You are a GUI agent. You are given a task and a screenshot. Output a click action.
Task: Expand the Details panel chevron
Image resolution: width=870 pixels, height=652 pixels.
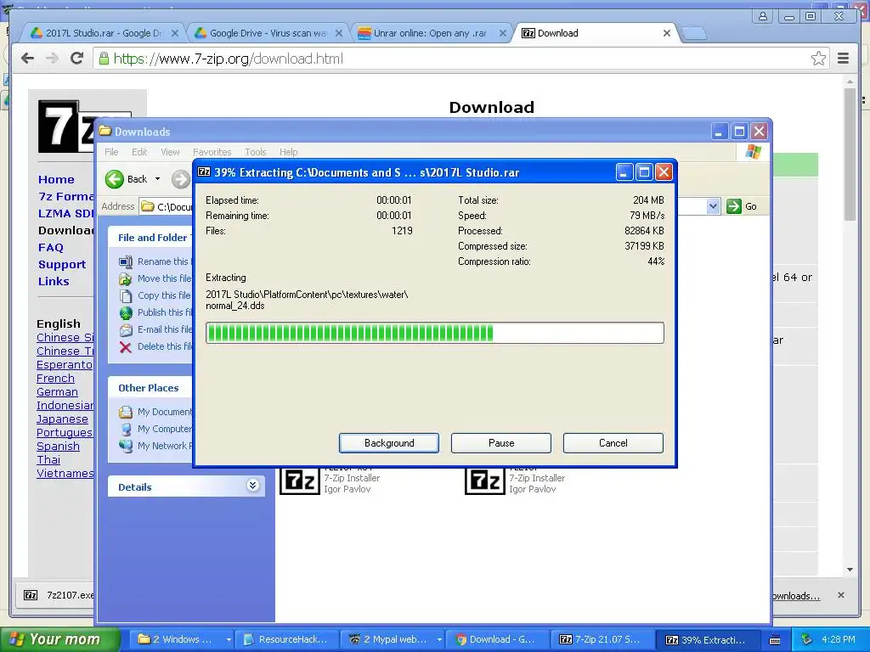(x=252, y=486)
